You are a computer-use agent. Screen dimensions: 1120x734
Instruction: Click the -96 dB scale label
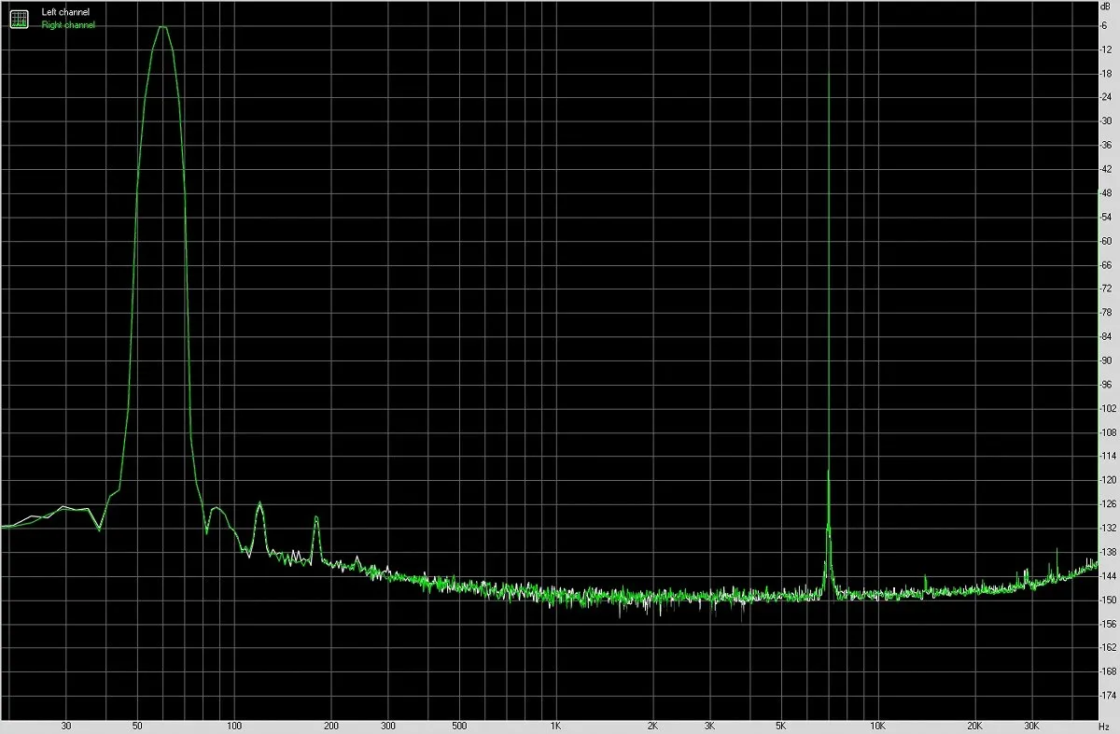(x=1107, y=385)
